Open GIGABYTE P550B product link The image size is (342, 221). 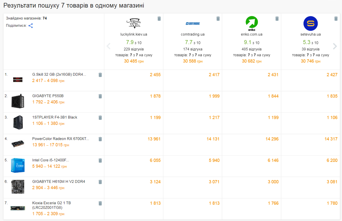(48, 96)
